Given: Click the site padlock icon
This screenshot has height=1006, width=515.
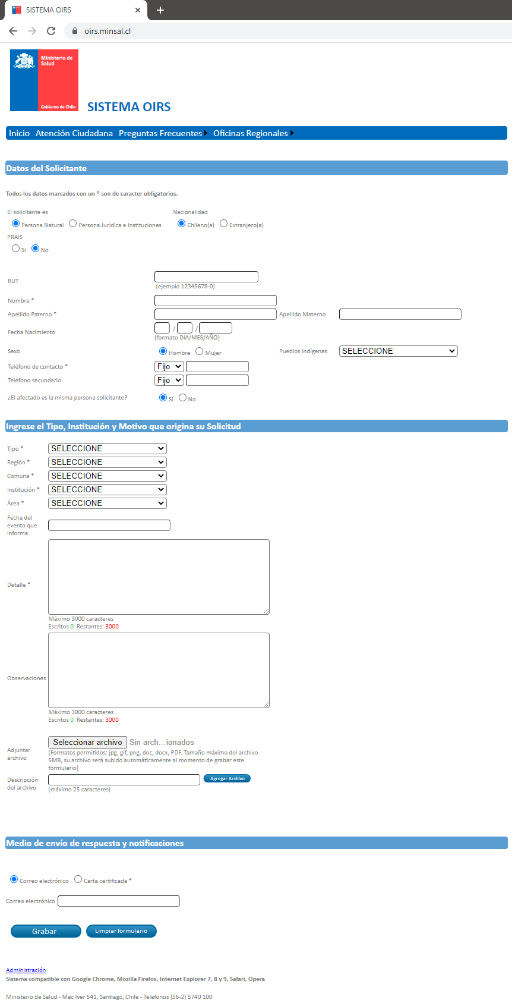Looking at the screenshot, I should [x=74, y=31].
